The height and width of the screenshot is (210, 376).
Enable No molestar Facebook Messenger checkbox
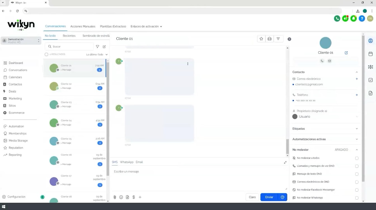coord(357,190)
